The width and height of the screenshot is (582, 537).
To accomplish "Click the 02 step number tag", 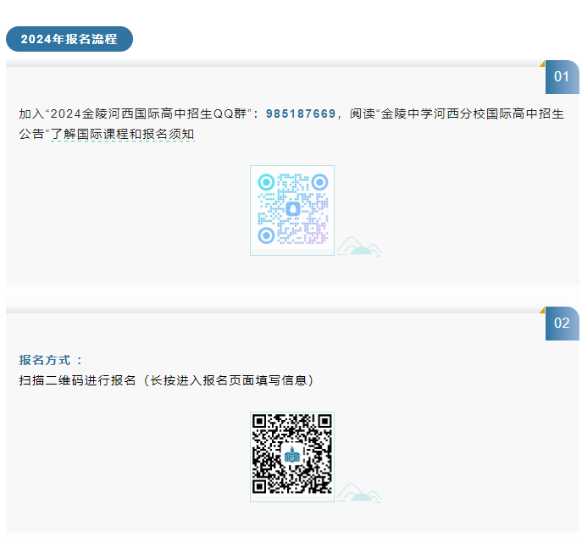I will point(562,324).
